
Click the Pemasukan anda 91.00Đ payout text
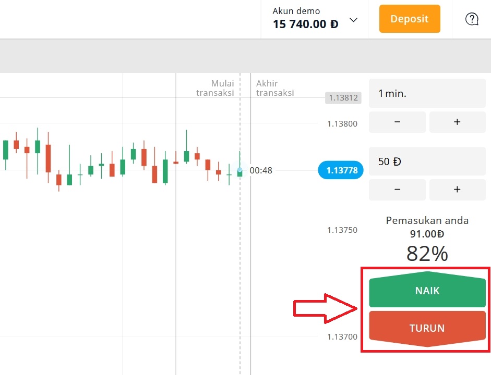427,227
